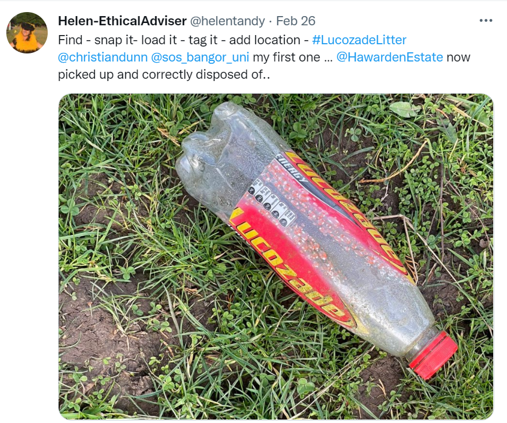
Task: Open the Feb 26 tweet timestamp
Action: [295, 21]
